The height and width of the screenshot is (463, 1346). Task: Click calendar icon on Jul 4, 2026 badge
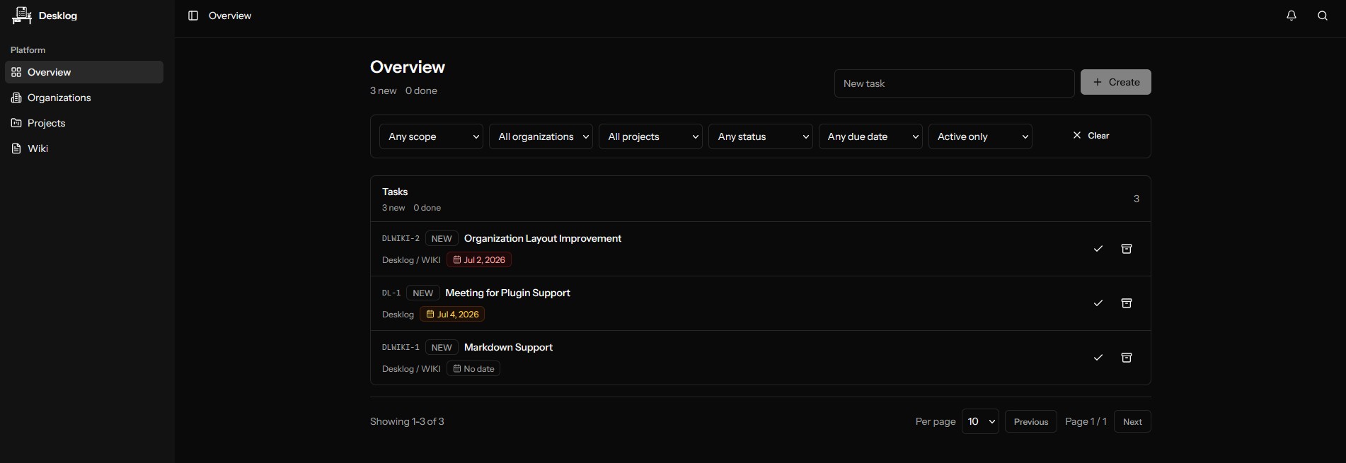[x=430, y=314]
